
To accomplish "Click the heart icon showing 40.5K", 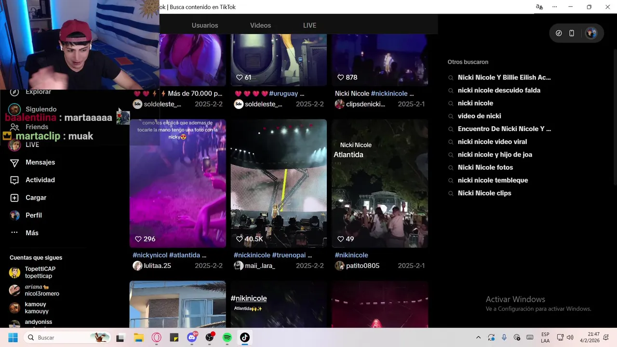I will pos(240,239).
